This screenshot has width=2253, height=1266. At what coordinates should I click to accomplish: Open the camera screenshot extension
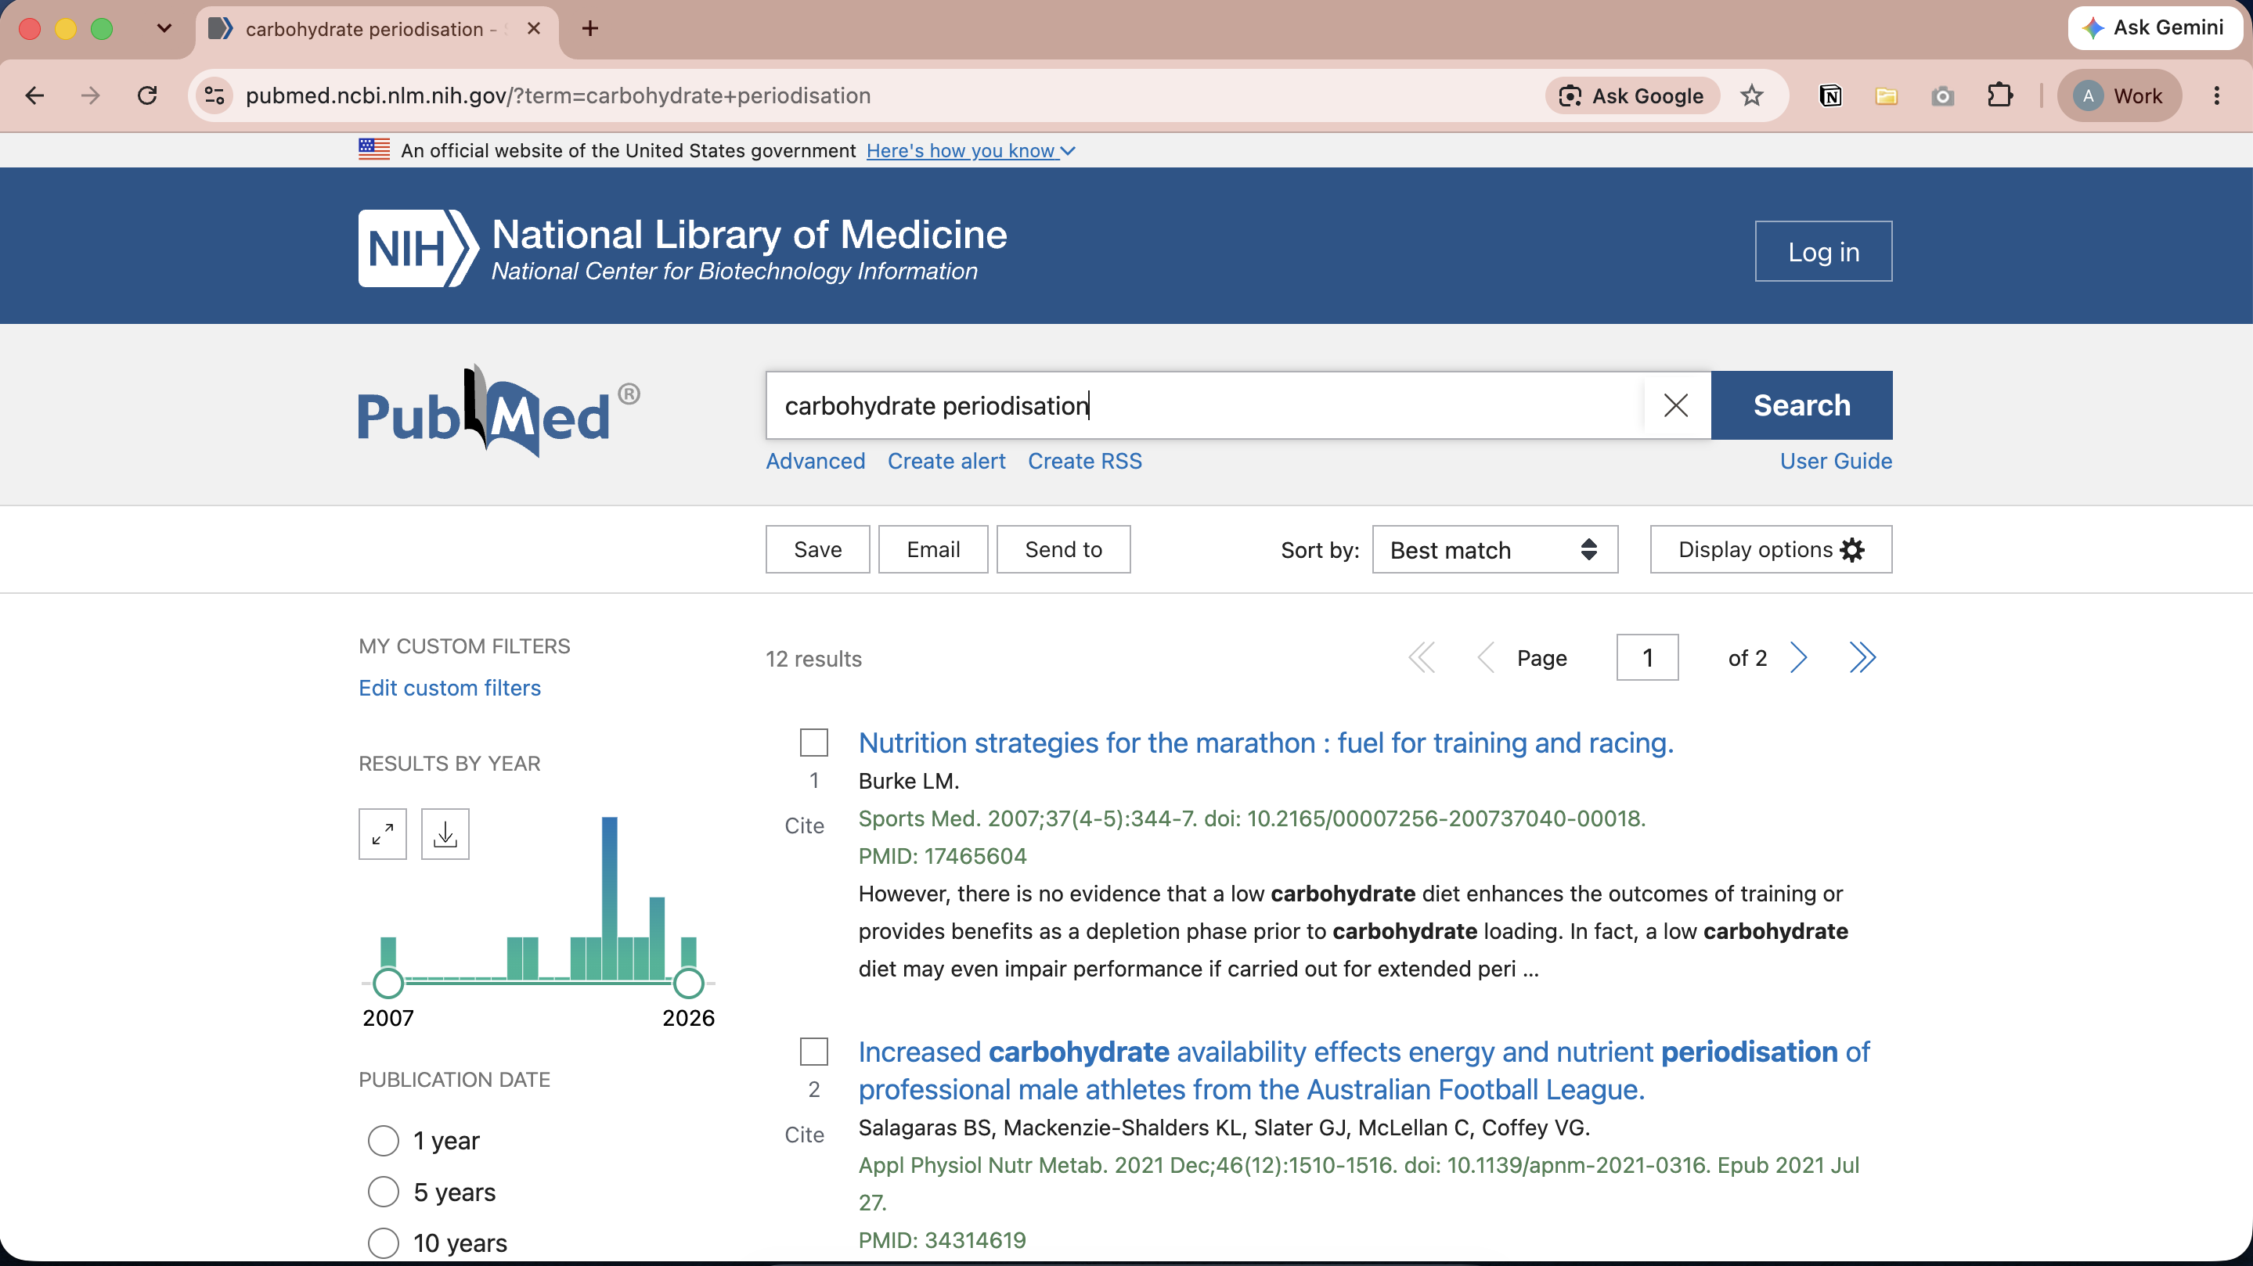(1942, 95)
